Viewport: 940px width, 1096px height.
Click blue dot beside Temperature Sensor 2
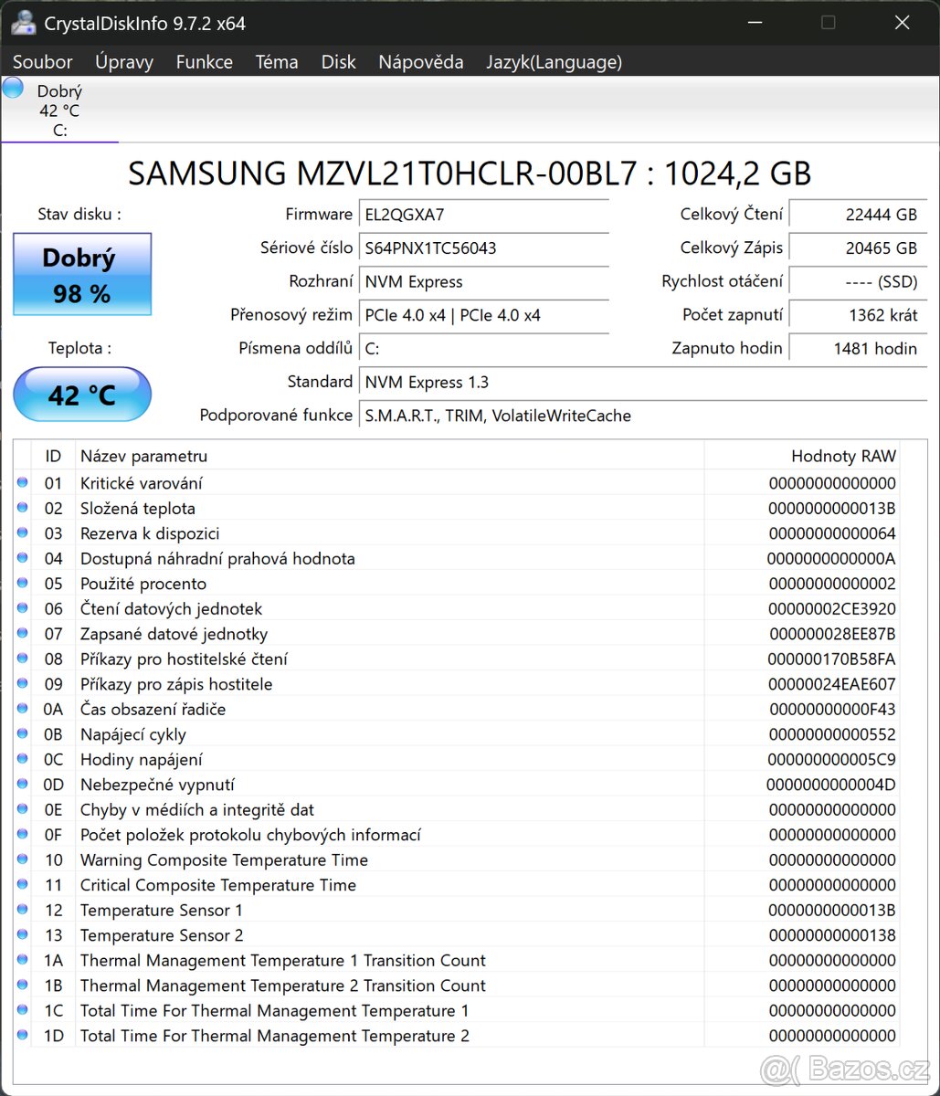[x=22, y=935]
